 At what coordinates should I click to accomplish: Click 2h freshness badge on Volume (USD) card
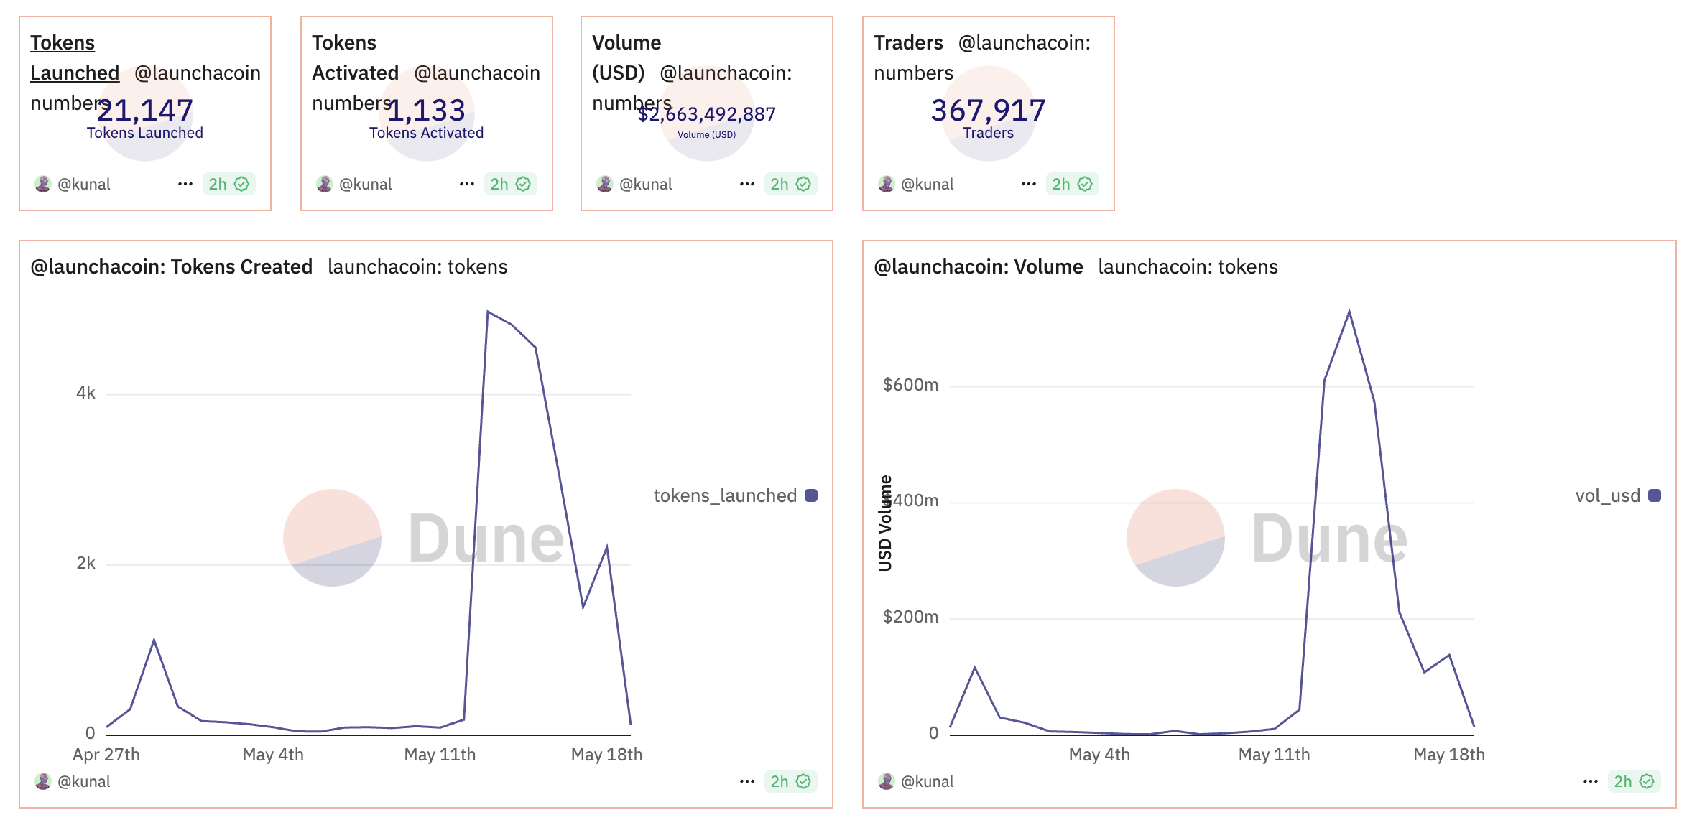790,184
